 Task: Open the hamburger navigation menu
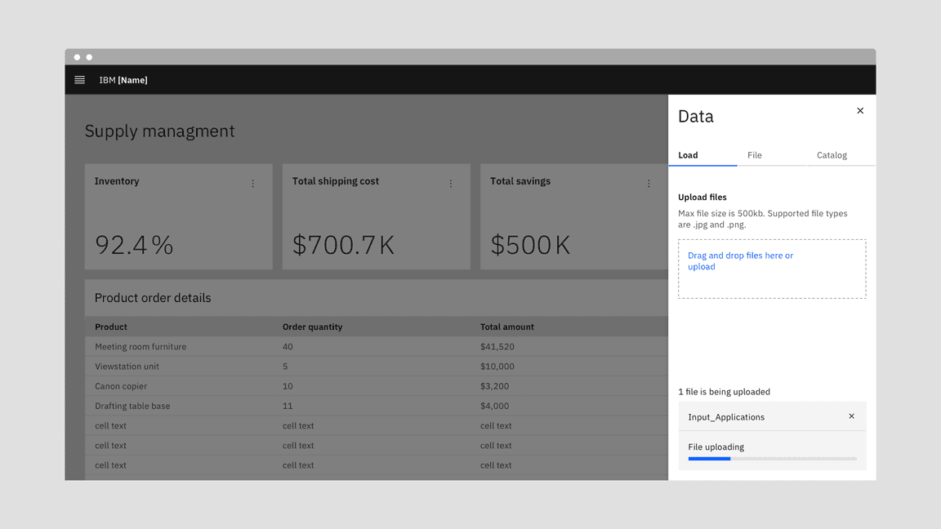click(x=79, y=80)
